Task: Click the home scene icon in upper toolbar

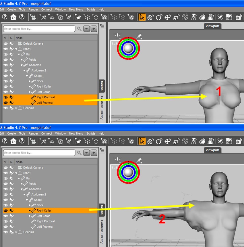Action: pyautogui.click(x=13, y=17)
